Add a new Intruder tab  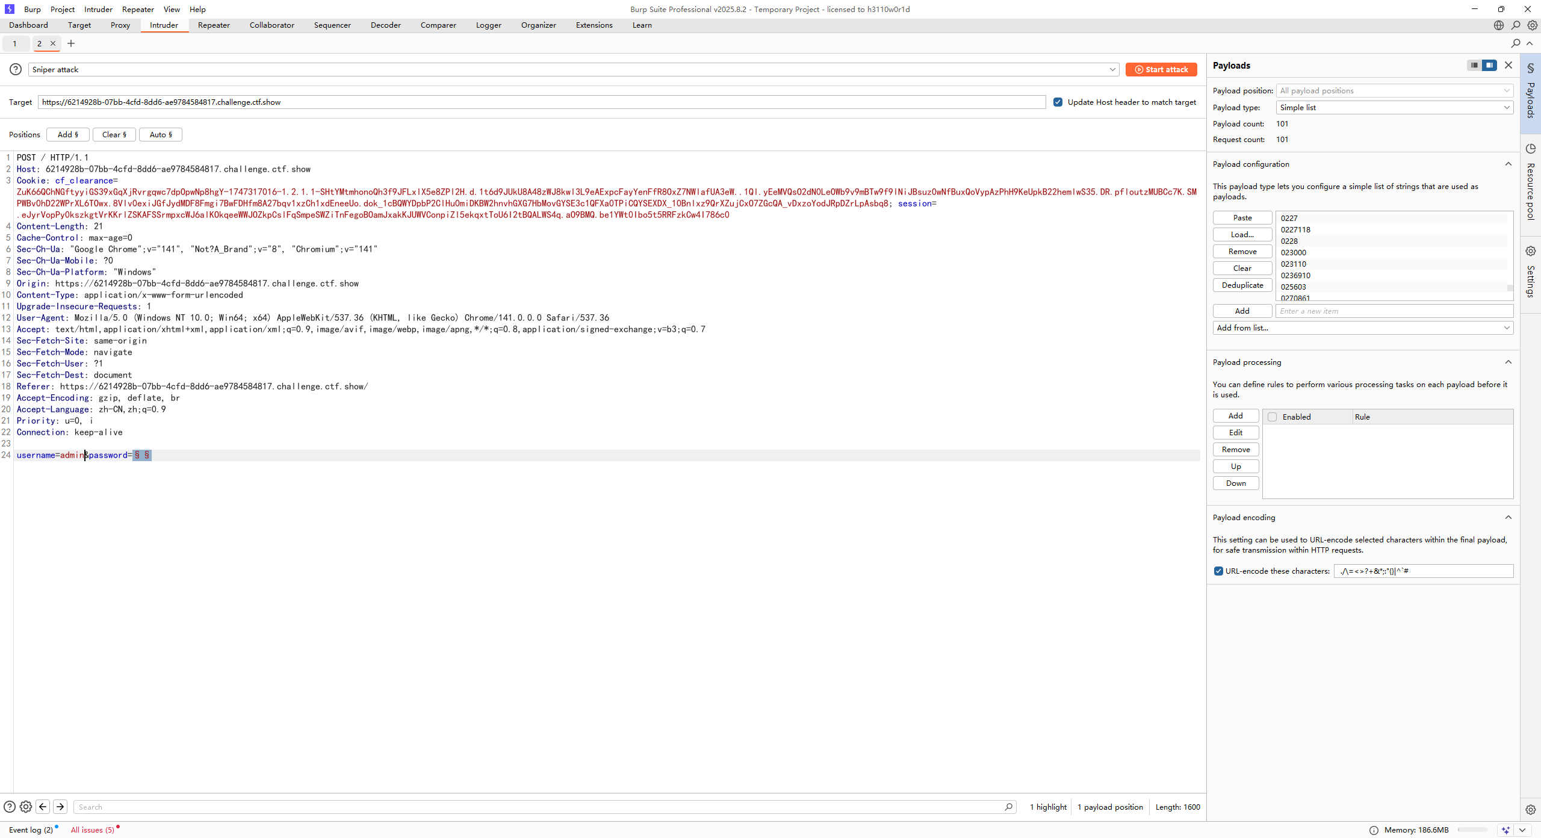(71, 43)
